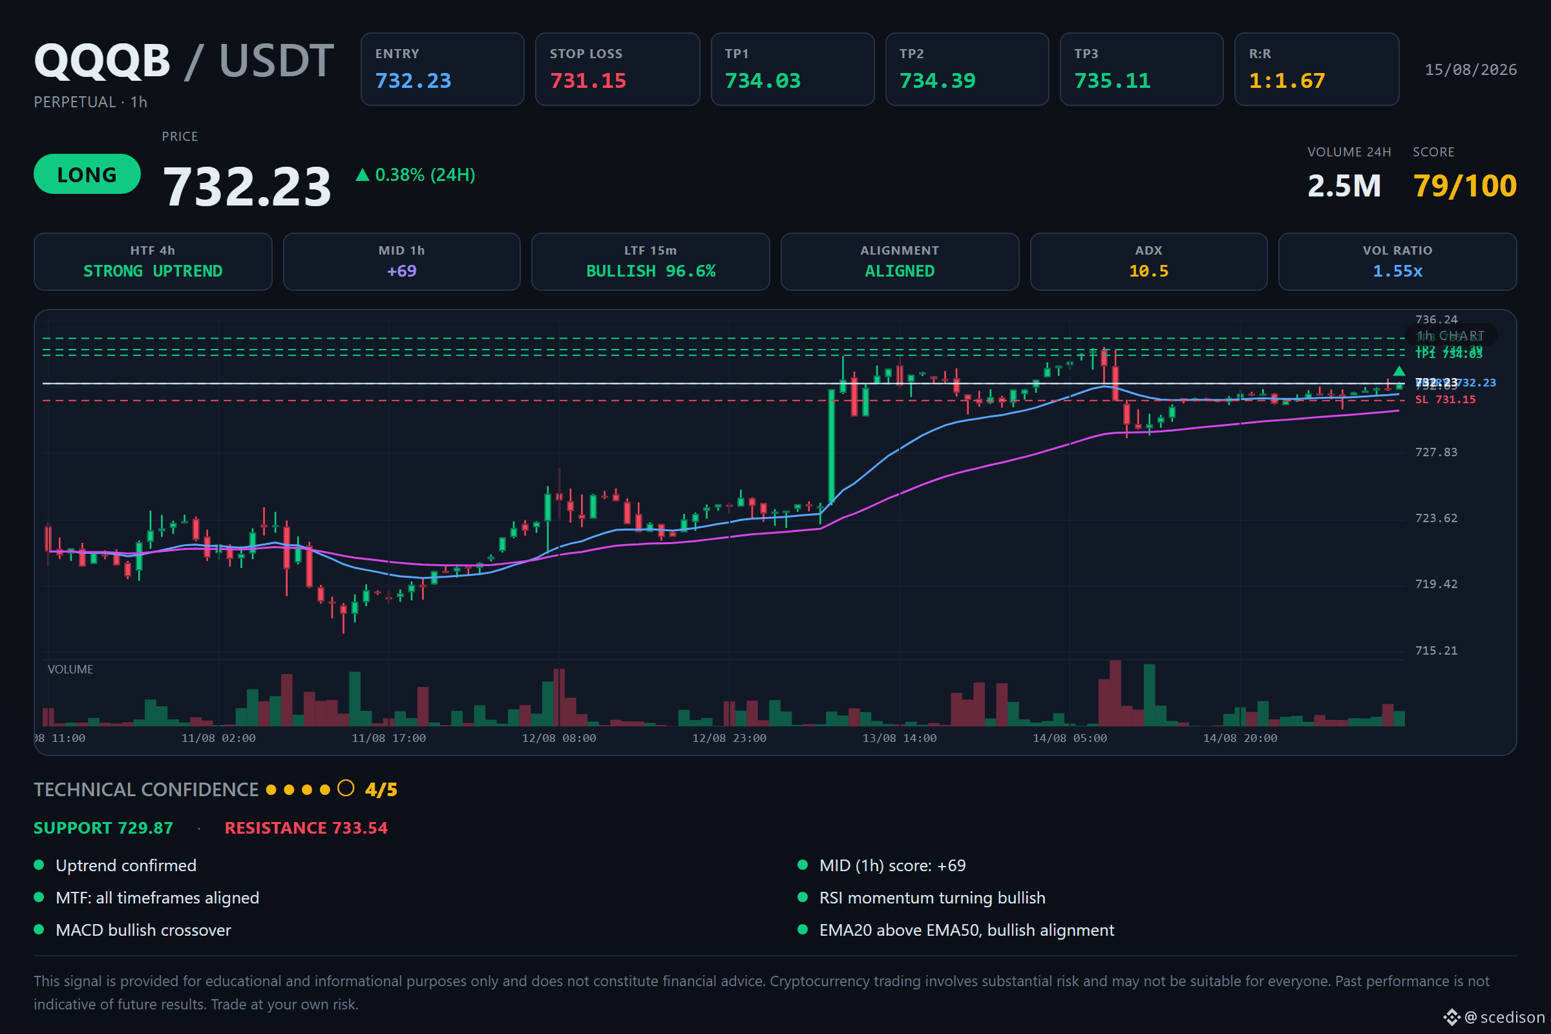
Task: Open the TP1 734.03 card
Action: tap(792, 69)
